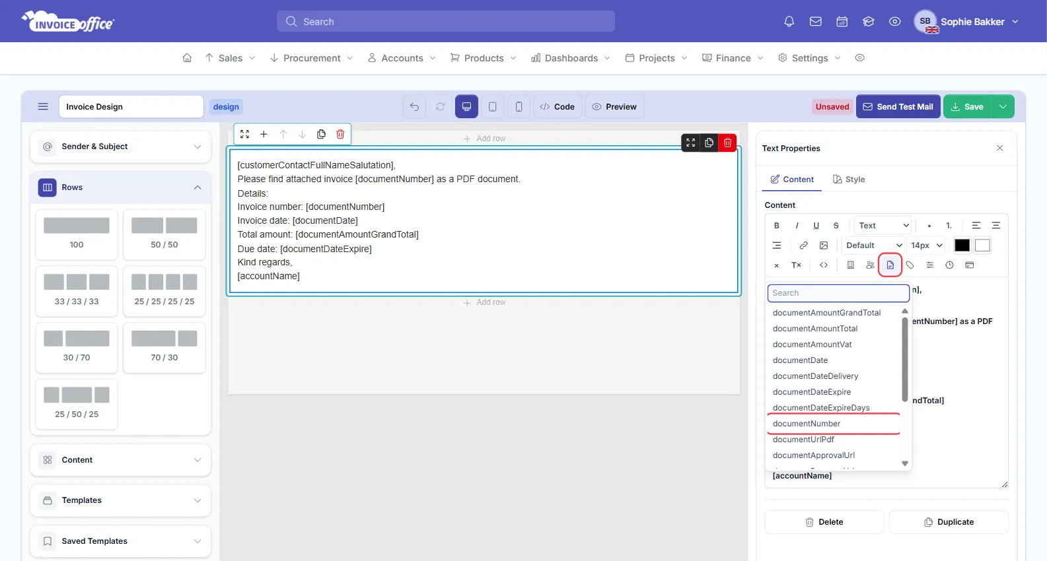Undo the last change in the designer
Screen dimensions: 1047x561
point(414,107)
